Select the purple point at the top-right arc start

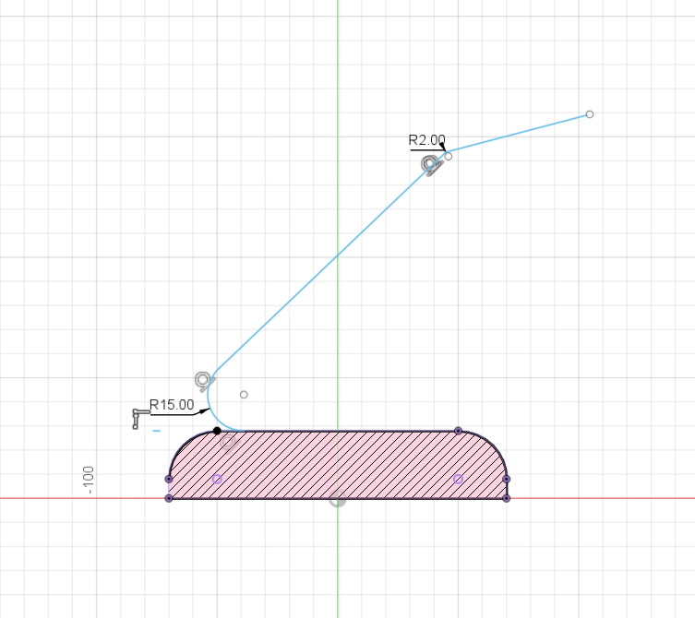coord(459,431)
